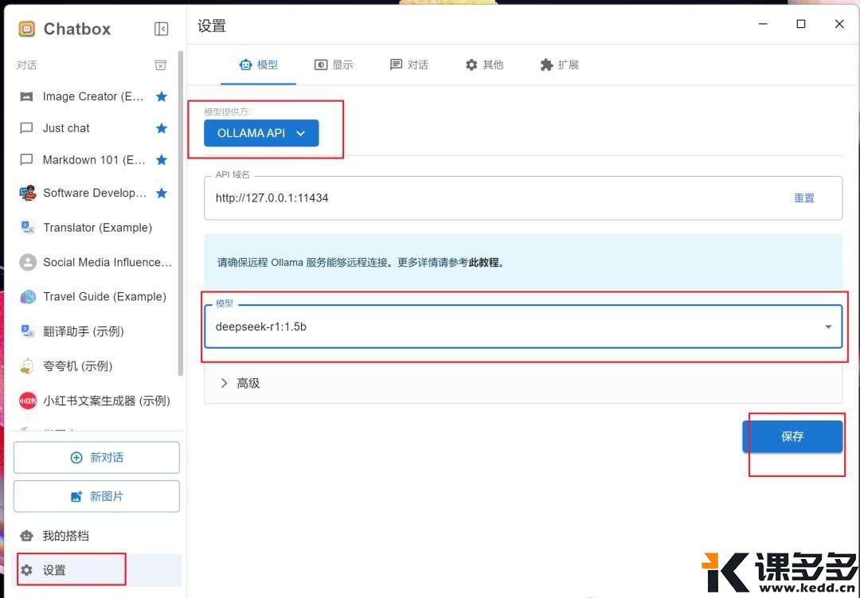
Task: Click the Software Developer avatar icon
Action: click(27, 193)
